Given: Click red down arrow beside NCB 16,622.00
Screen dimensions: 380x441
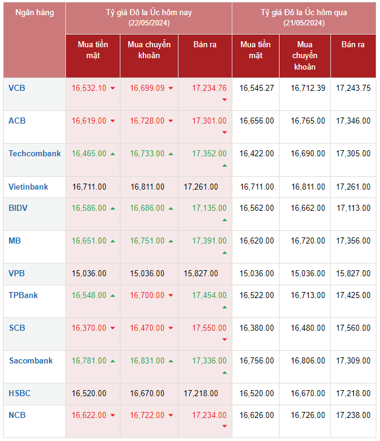Looking at the screenshot, I should [113, 416].
